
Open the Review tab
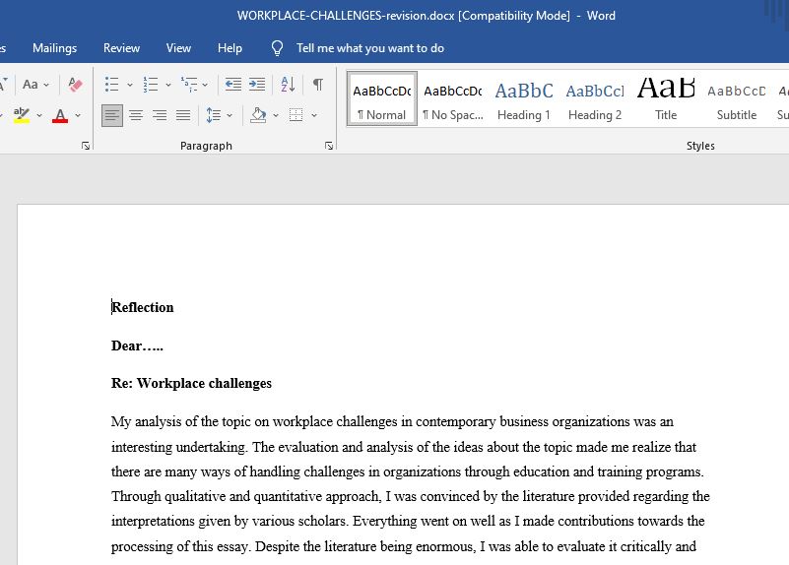tap(121, 48)
